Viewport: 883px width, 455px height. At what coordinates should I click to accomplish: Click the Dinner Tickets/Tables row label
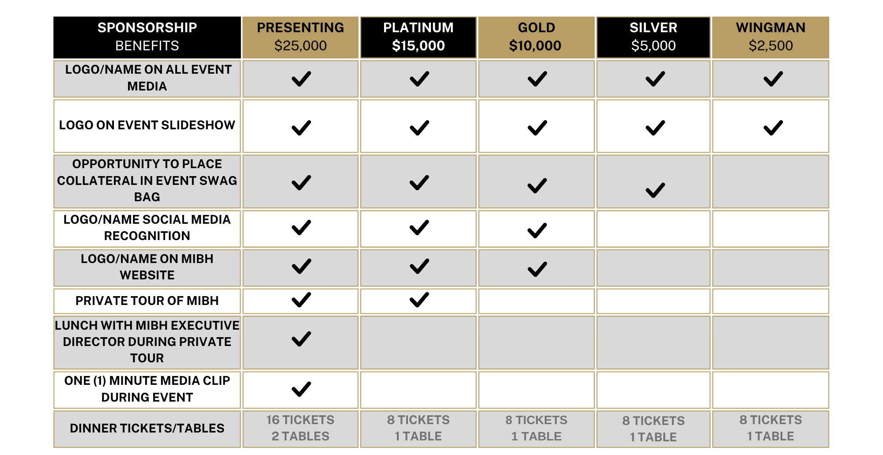(147, 429)
